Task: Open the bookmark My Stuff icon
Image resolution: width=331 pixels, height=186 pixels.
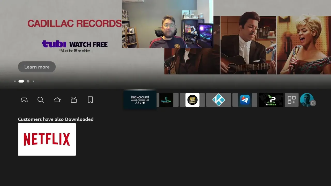Action: (x=90, y=100)
